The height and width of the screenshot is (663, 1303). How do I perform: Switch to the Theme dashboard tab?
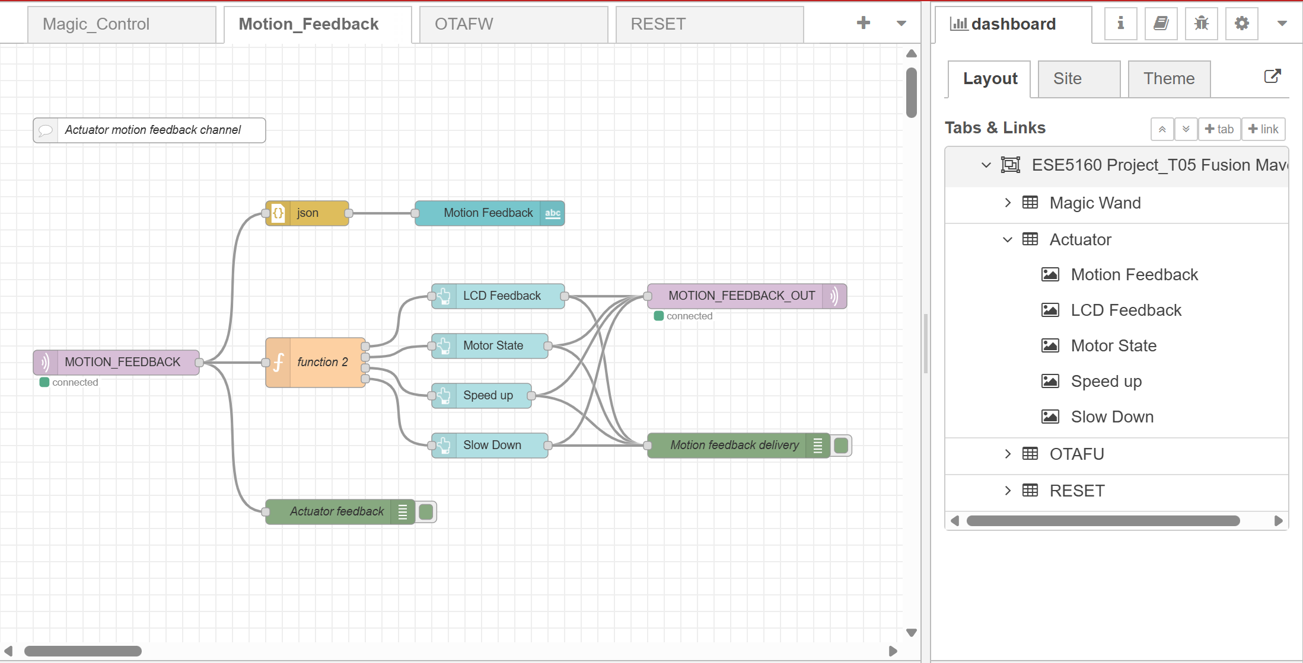click(x=1168, y=79)
